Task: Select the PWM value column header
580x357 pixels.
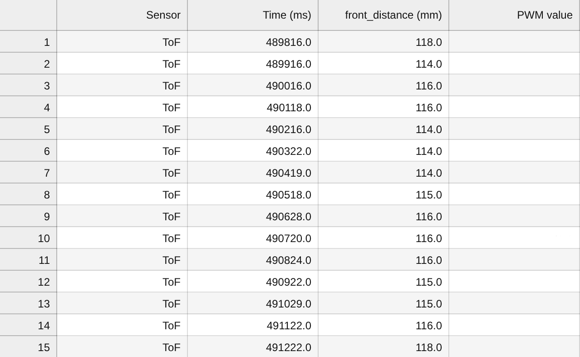Action: click(514, 15)
